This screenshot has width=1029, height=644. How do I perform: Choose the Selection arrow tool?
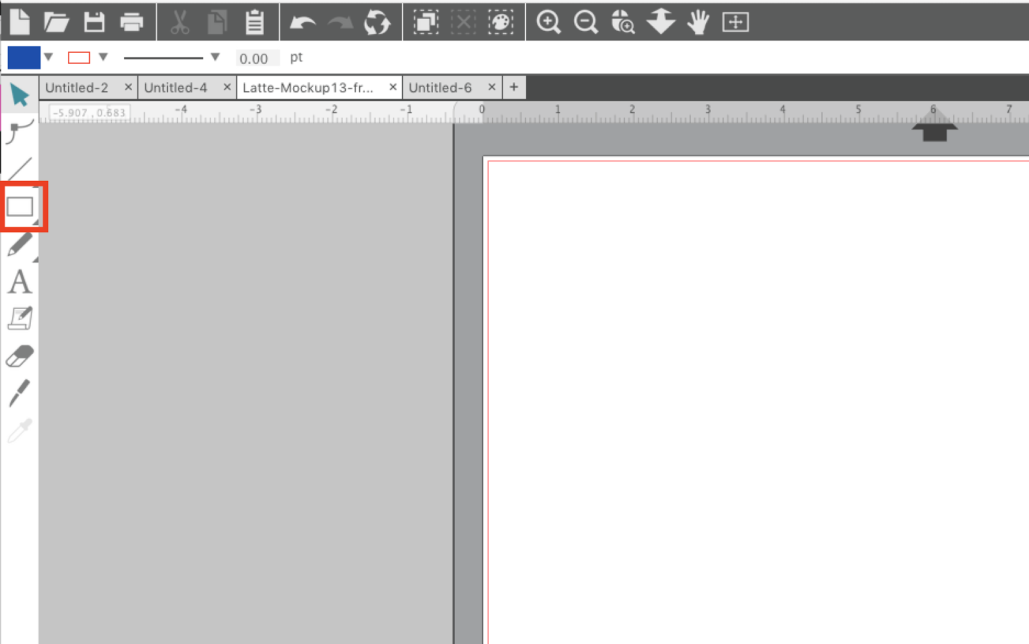click(20, 95)
